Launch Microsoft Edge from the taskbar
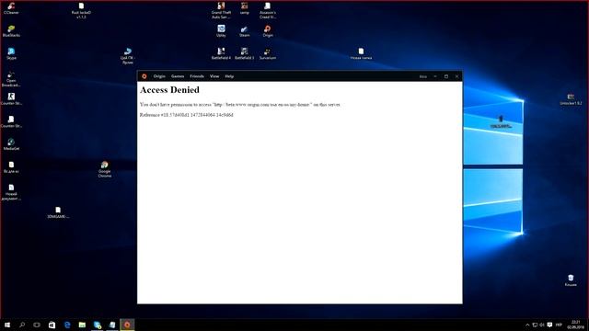The image size is (589, 331). coord(67,325)
